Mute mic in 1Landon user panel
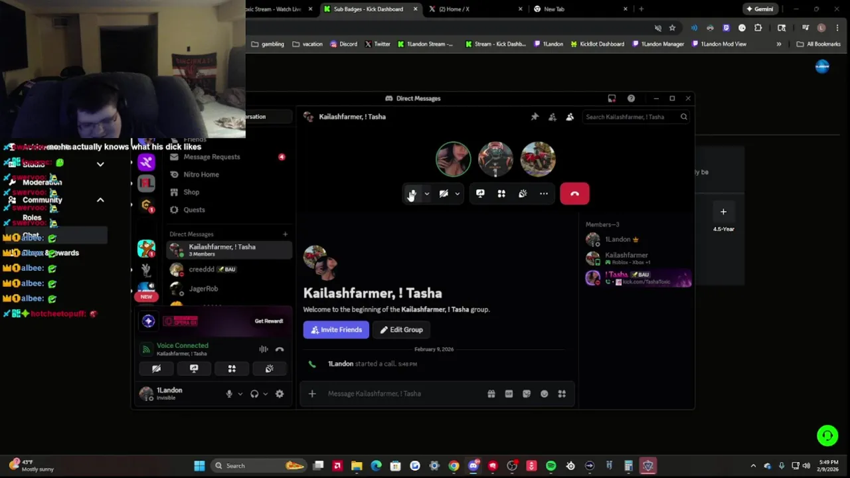Viewport: 850px width, 478px height. (x=229, y=394)
